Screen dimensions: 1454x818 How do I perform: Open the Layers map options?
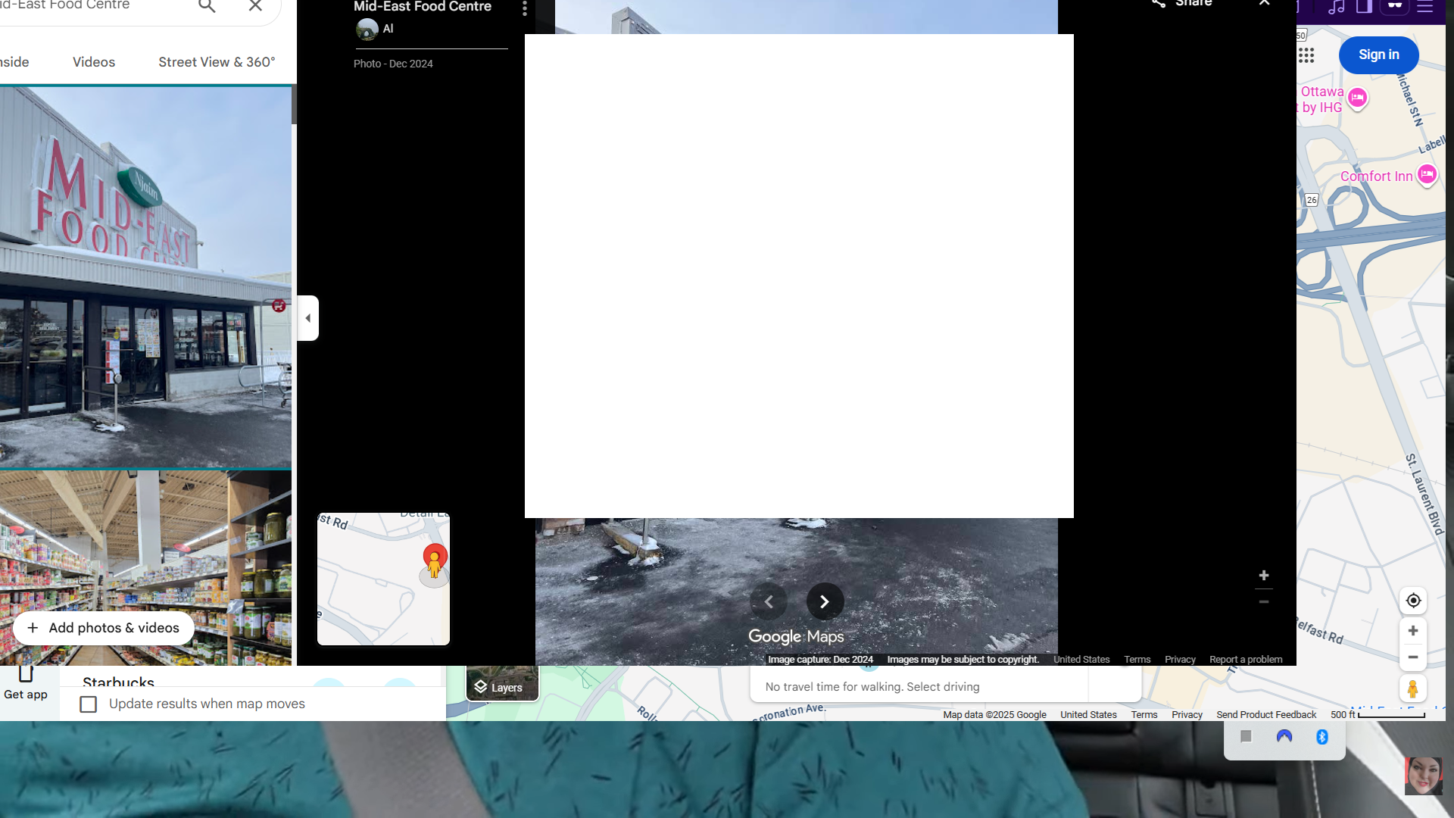click(x=501, y=687)
